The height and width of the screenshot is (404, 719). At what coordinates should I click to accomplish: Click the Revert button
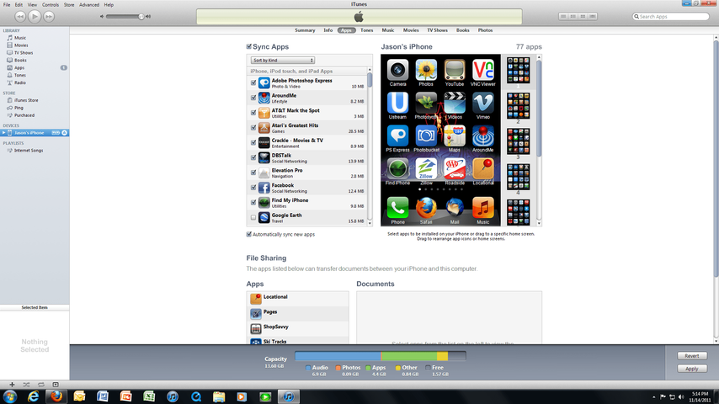tap(692, 356)
